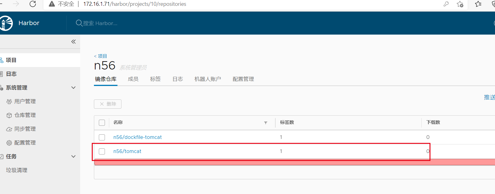Click the Harbor logo icon
The image size is (495, 194).
pyautogui.click(x=6, y=23)
